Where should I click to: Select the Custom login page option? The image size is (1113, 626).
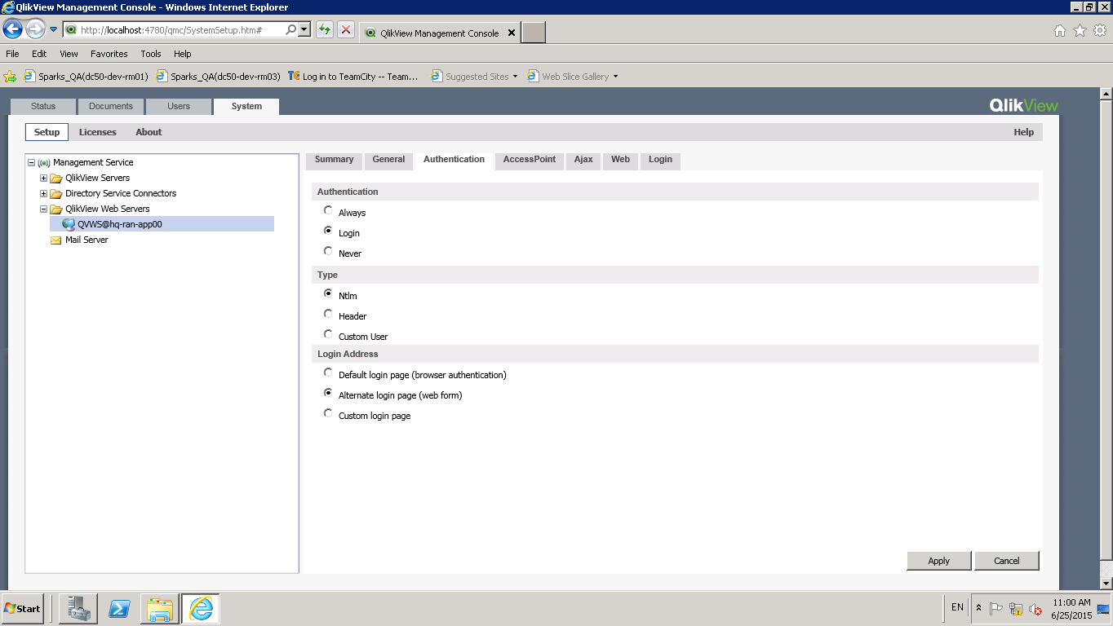(328, 413)
